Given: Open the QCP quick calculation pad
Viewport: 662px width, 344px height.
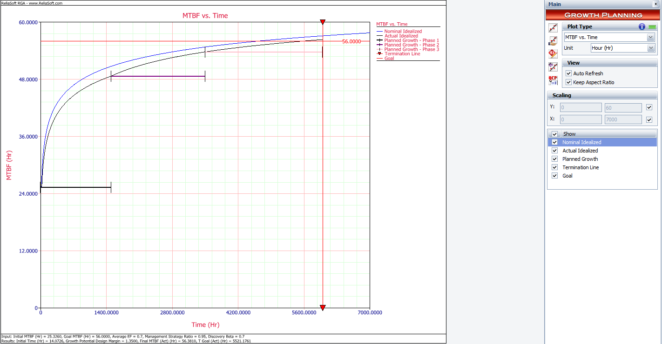Looking at the screenshot, I should (x=553, y=80).
